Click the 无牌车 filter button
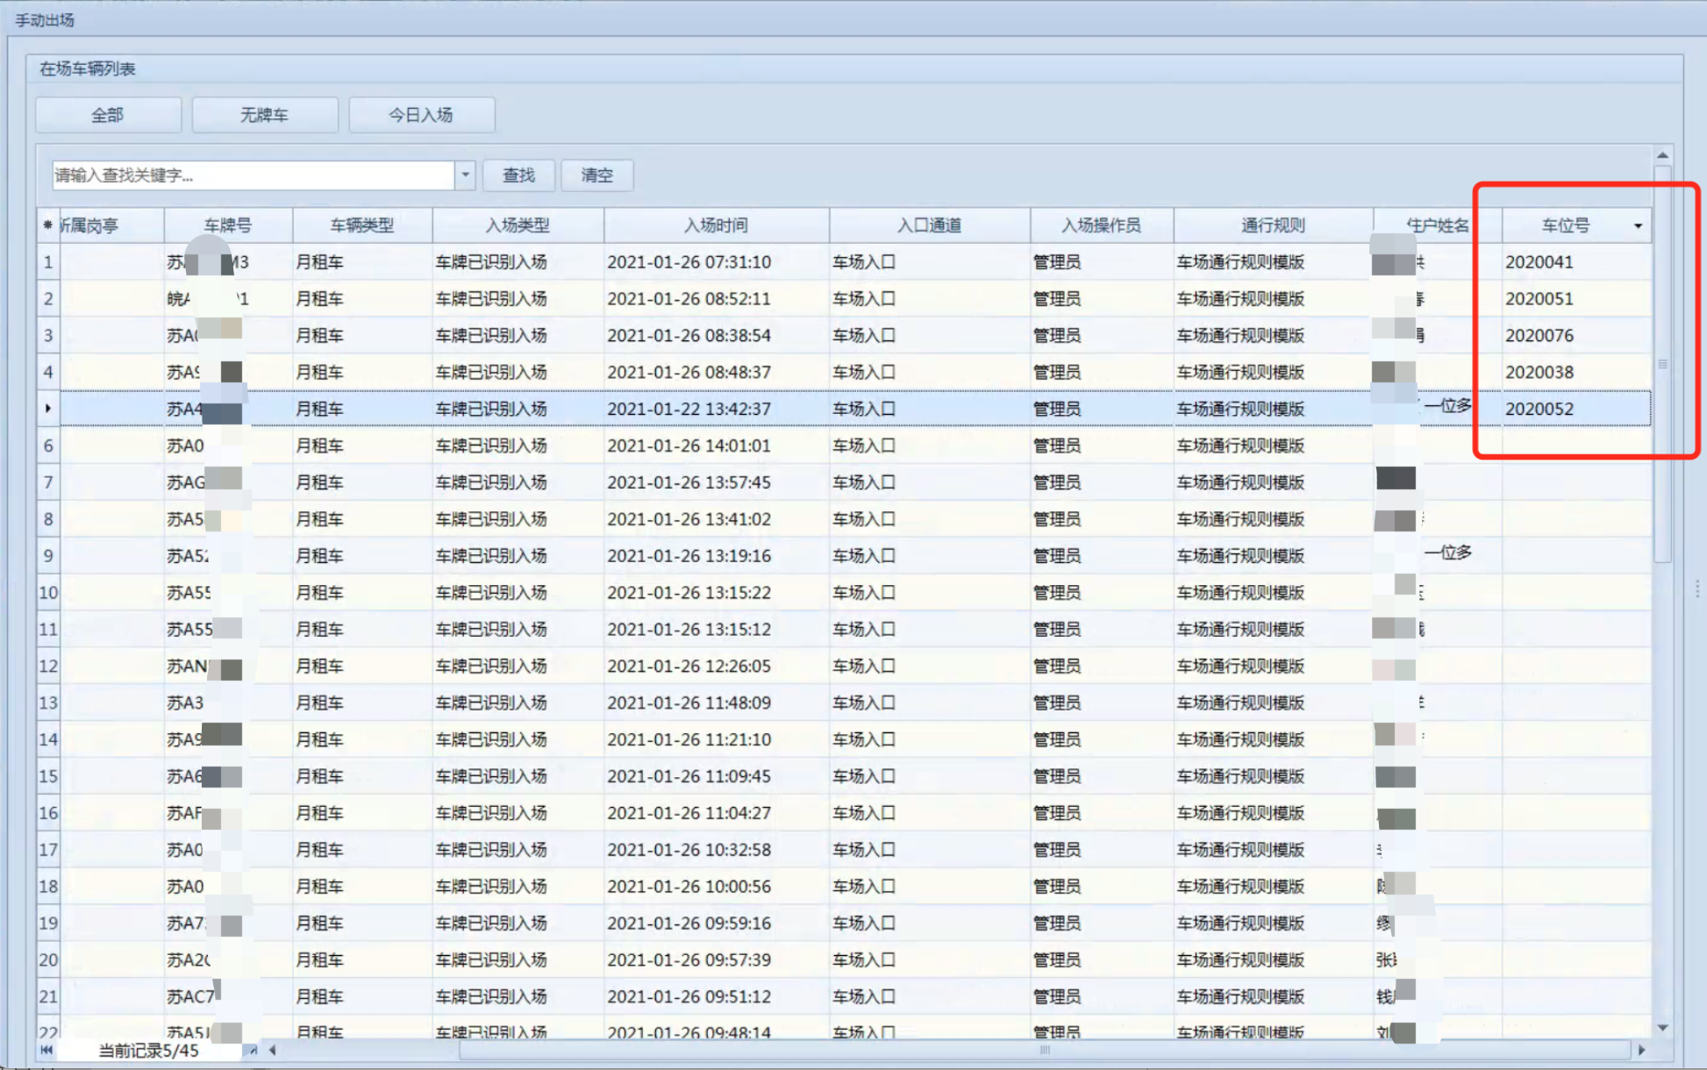Viewport: 1707px width, 1070px height. point(264,115)
